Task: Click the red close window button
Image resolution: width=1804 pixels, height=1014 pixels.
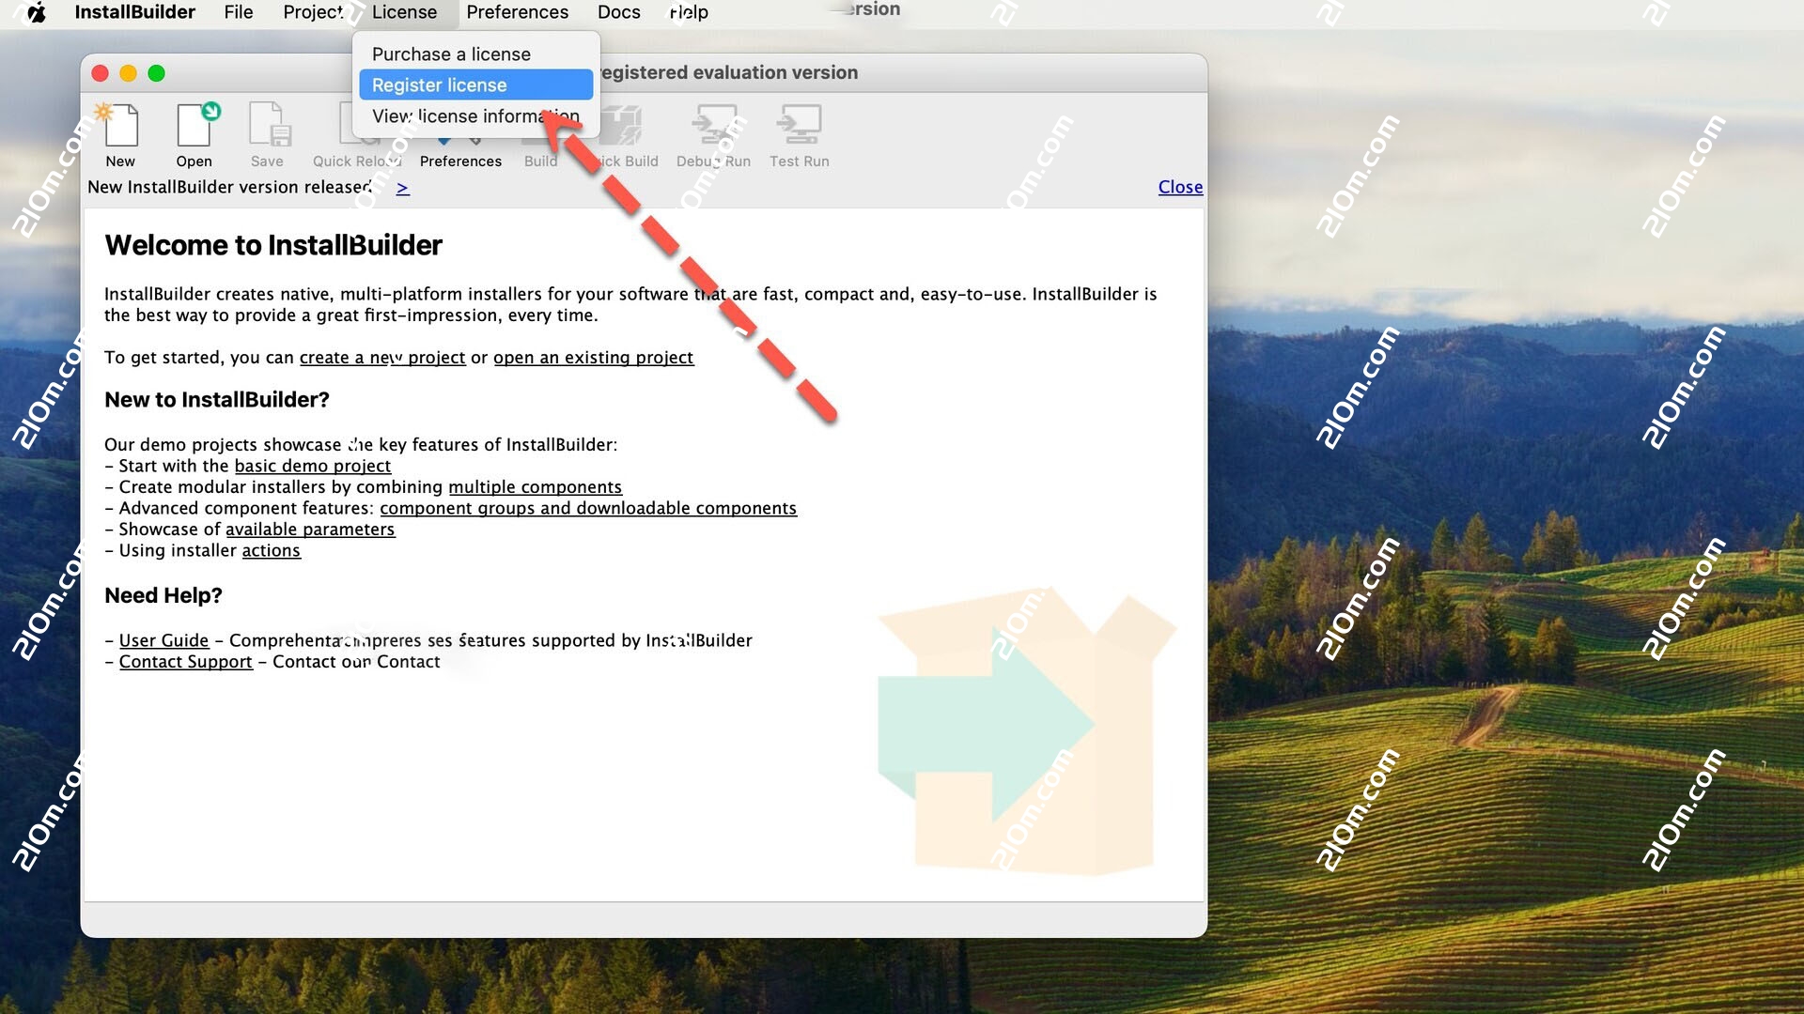Action: [100, 73]
